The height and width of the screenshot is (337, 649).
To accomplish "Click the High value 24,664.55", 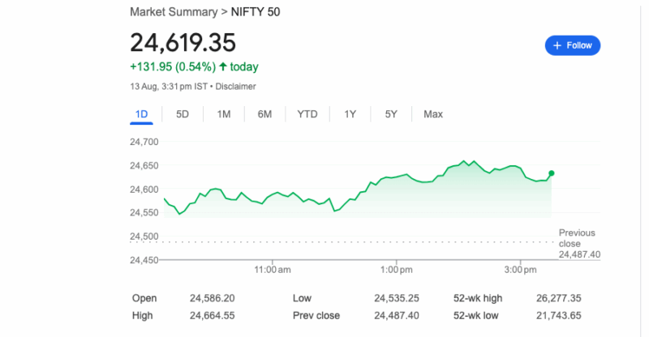I will [x=213, y=315].
